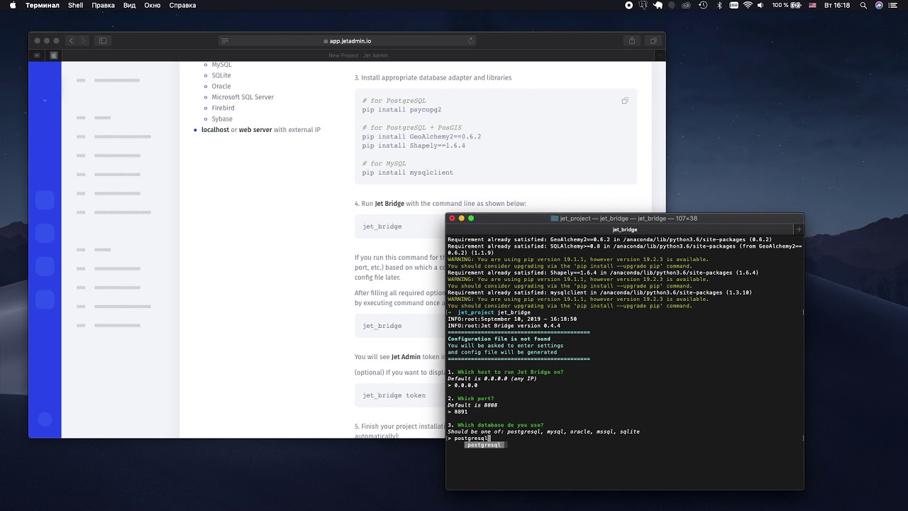Click the Safari Share button
The height and width of the screenshot is (511, 908).
(x=631, y=40)
